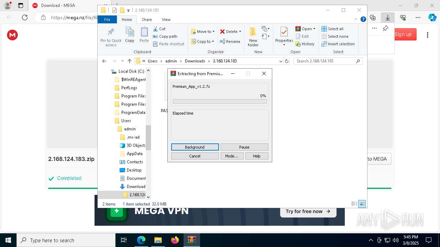Screen dimensions: 440x247
Task: Click Edit in the Open group
Action: coord(302,36)
